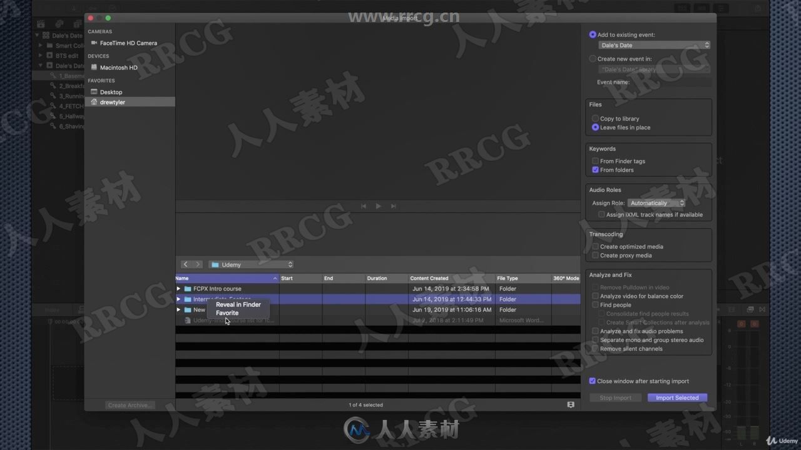Select Leave files in place option
Image resolution: width=801 pixels, height=450 pixels.
point(595,127)
